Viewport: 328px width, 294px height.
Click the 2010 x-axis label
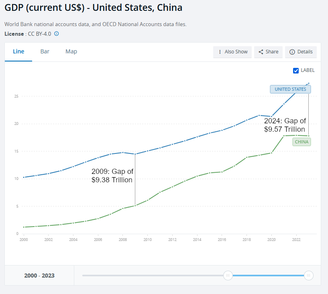click(147, 240)
